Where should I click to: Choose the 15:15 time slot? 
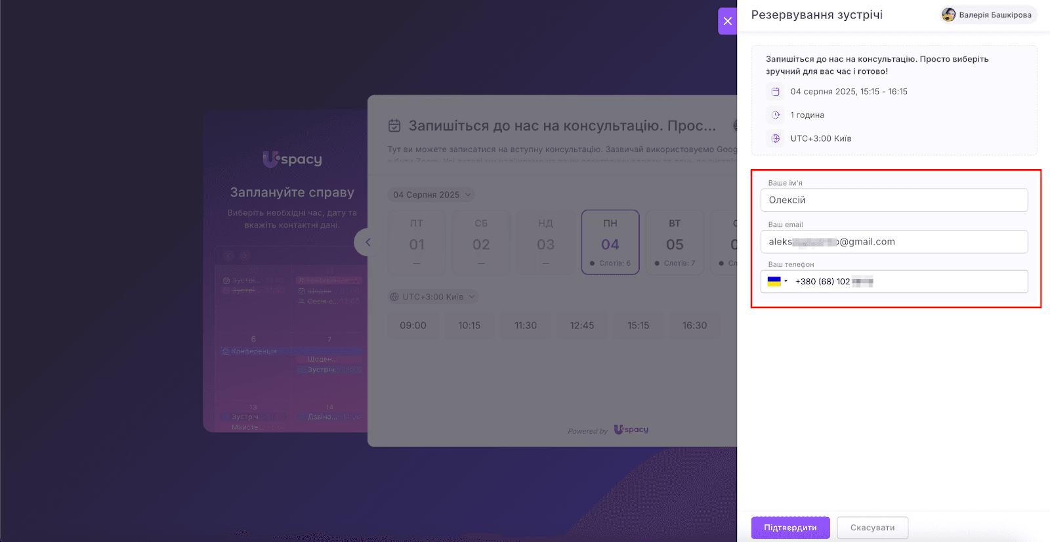click(639, 326)
